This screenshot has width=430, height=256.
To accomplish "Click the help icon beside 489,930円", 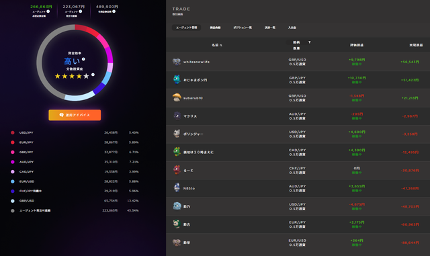I will [x=114, y=11].
